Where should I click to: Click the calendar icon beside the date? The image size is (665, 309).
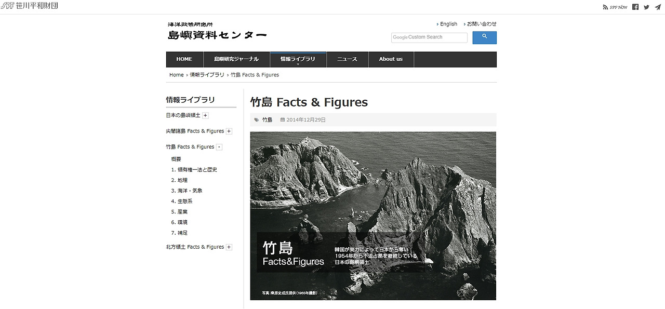pos(283,120)
